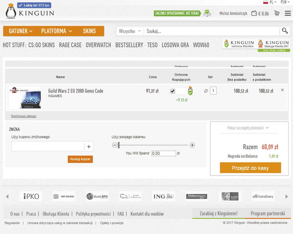Open the shopping cart icon
Image resolution: width=293 pixels, height=234 pixels.
point(277,13)
